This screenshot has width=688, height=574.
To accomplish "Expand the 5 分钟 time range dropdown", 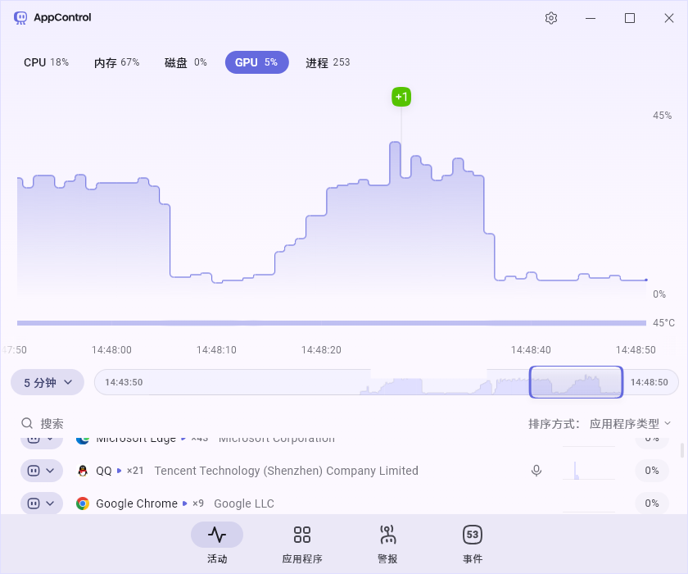I will (48, 382).
